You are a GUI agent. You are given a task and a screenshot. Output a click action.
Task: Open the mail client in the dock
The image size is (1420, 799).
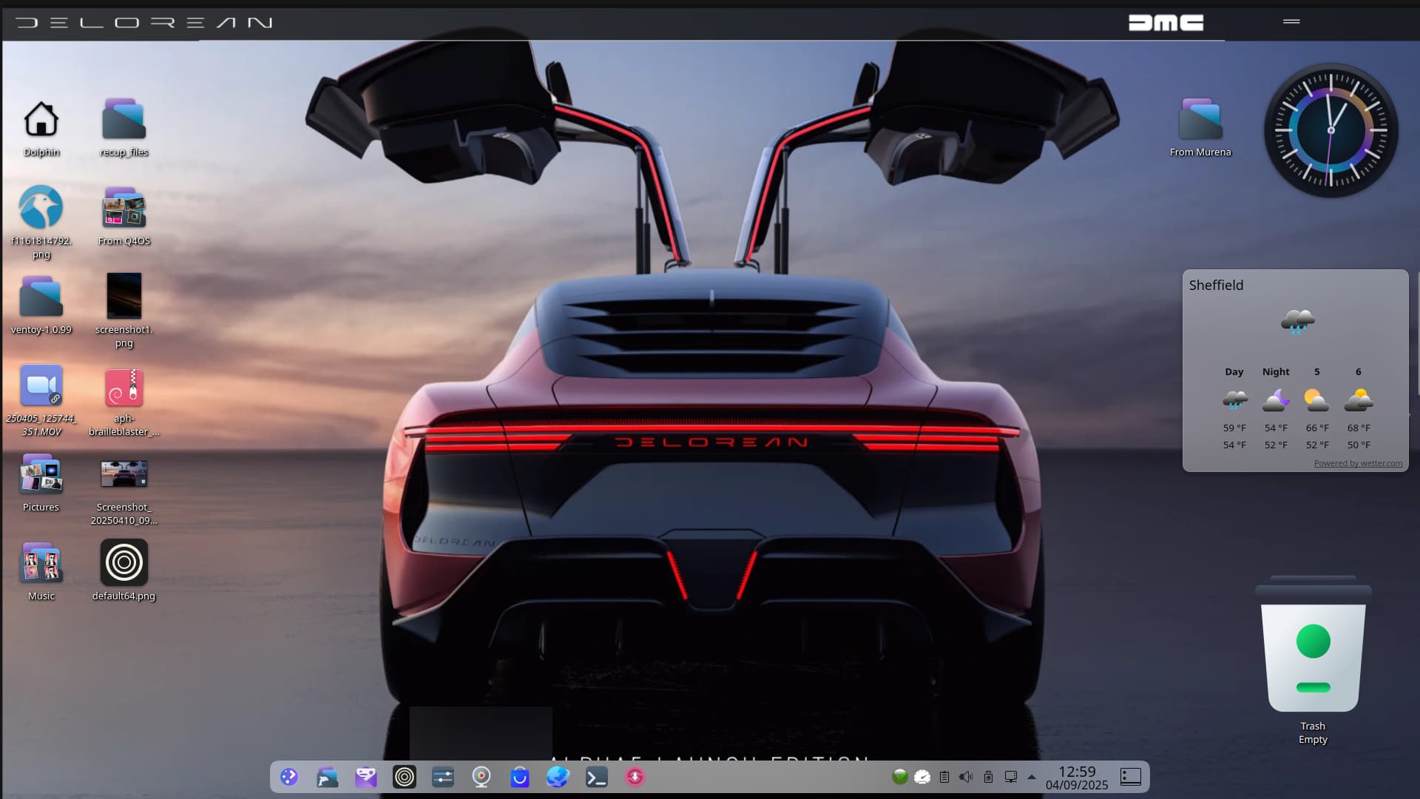point(366,777)
